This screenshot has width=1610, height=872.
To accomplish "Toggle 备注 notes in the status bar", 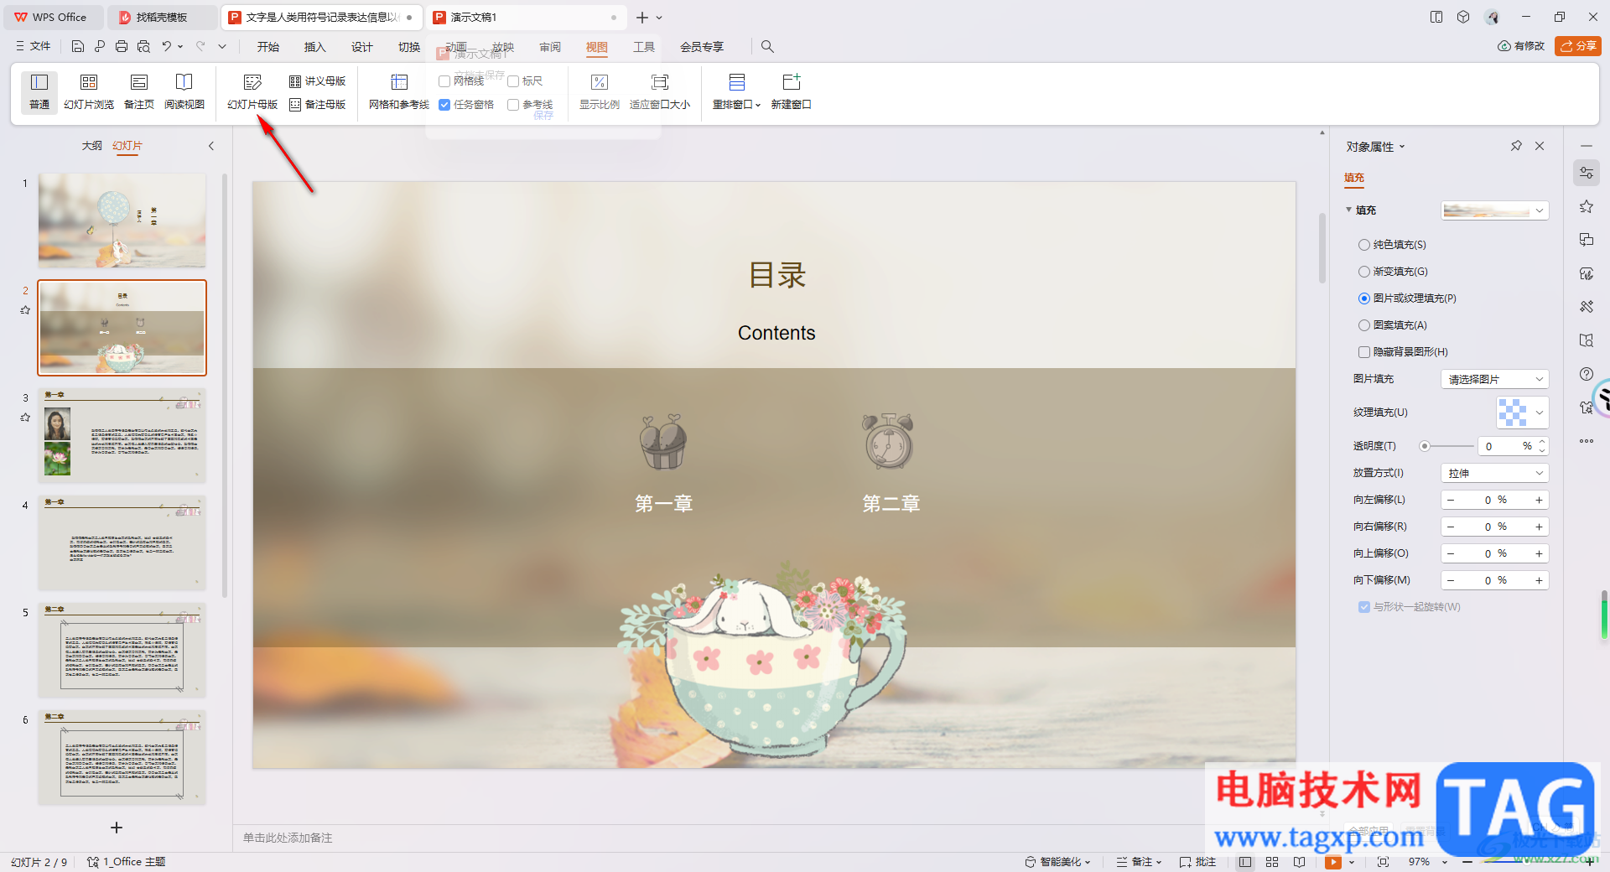I will click(1139, 862).
